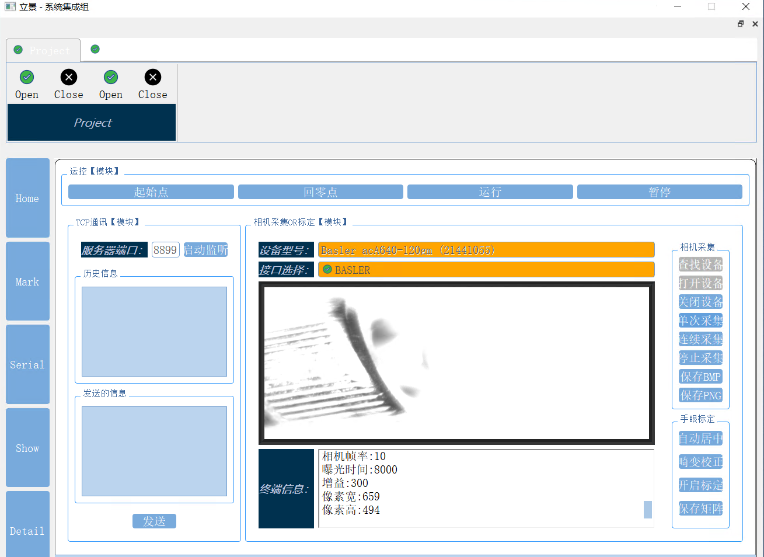Stop capture with 停止采集
This screenshot has width=764, height=557.
pyautogui.click(x=700, y=358)
